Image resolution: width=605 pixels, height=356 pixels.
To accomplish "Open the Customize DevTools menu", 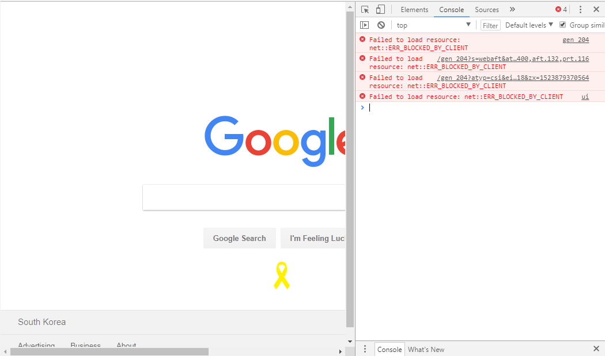I will tap(580, 9).
